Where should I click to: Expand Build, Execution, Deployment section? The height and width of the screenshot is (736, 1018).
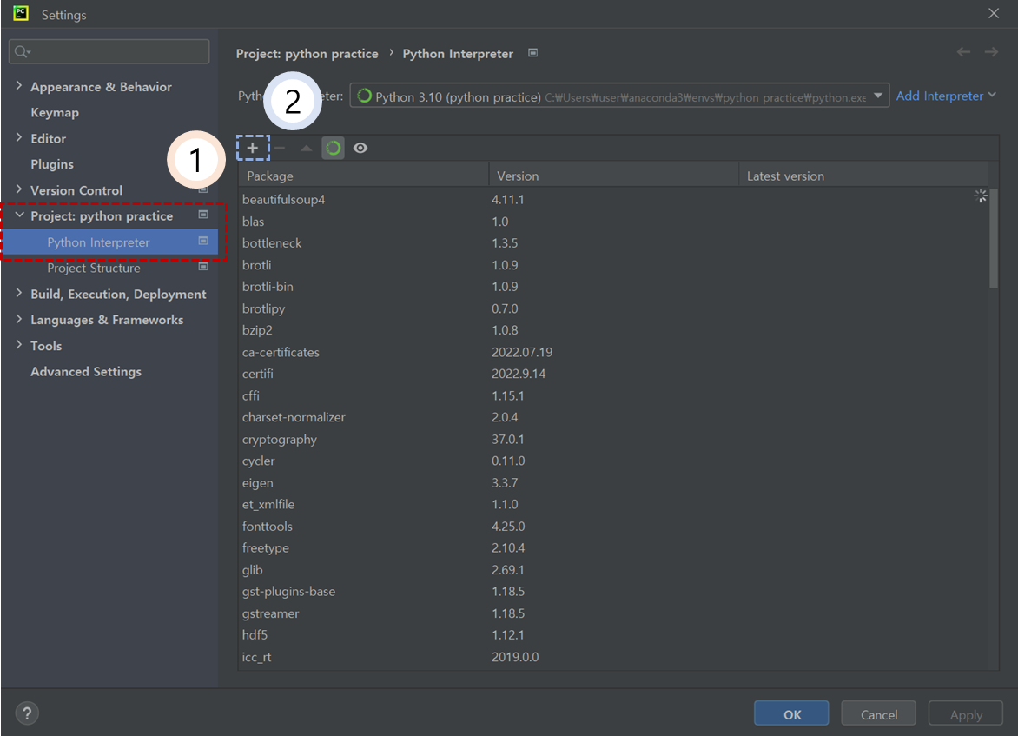click(x=19, y=293)
